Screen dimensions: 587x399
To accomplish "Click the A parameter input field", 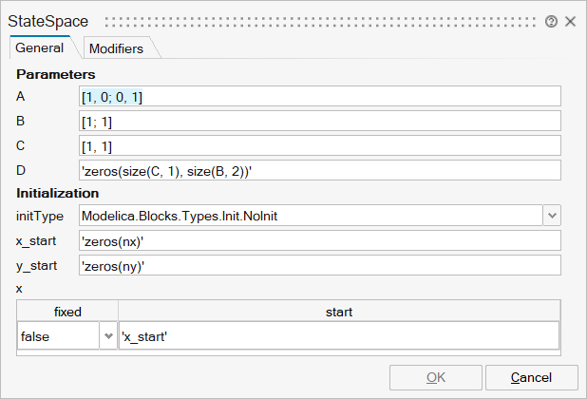I will coord(320,96).
